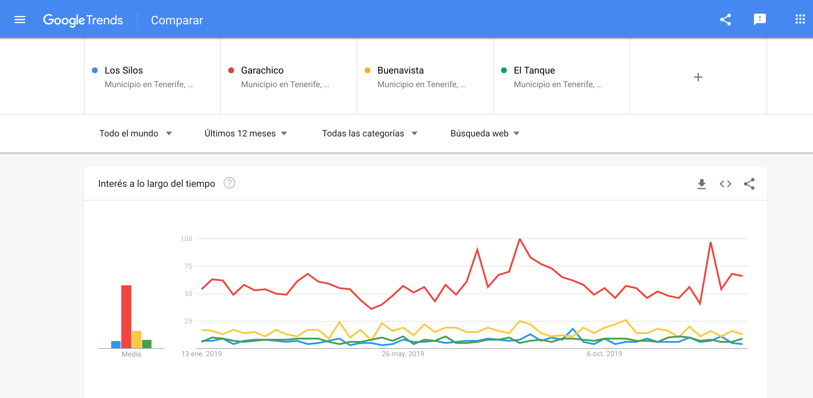
Task: Click the red Garachico average bar
Action: coord(126,316)
